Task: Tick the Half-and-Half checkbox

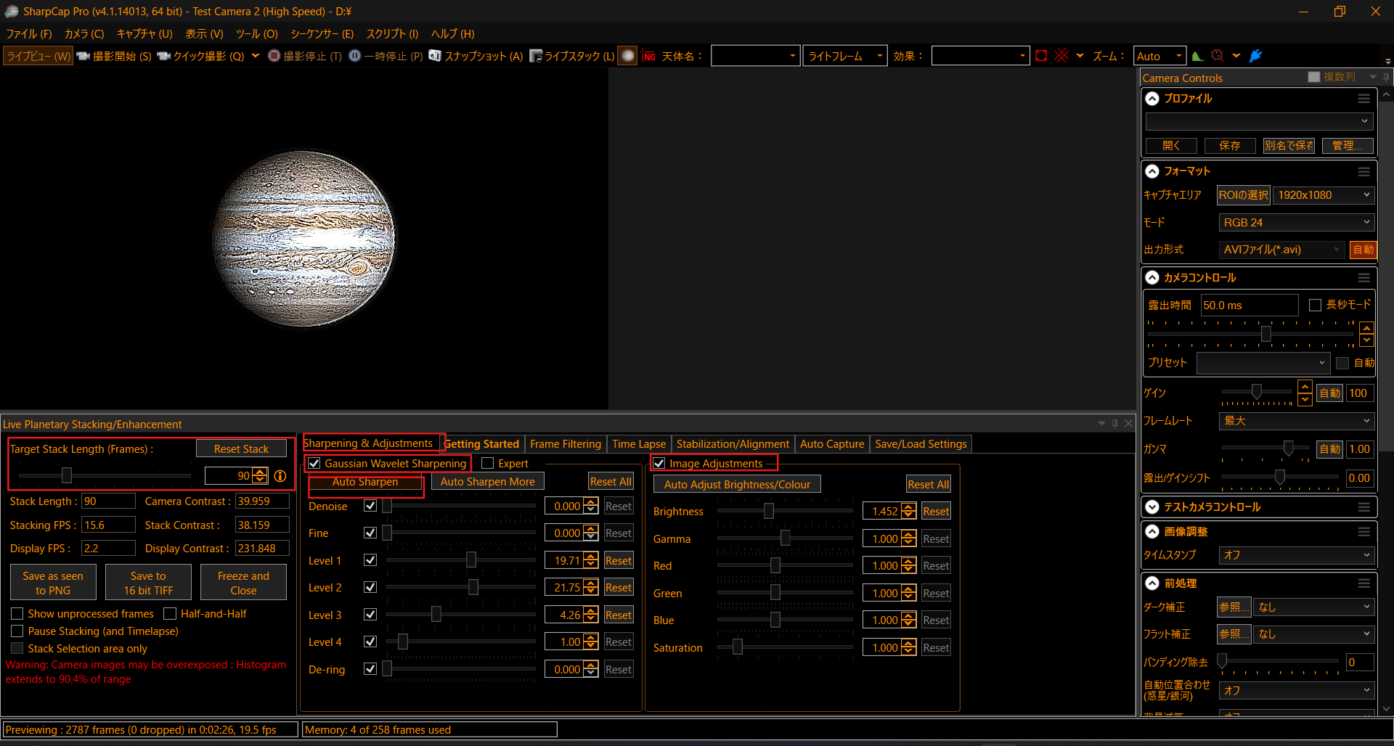Action: coord(170,614)
